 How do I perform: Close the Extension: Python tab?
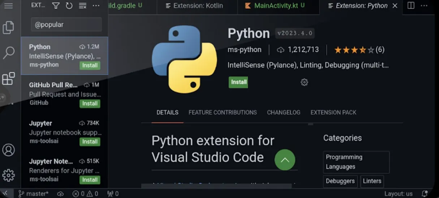tap(395, 6)
